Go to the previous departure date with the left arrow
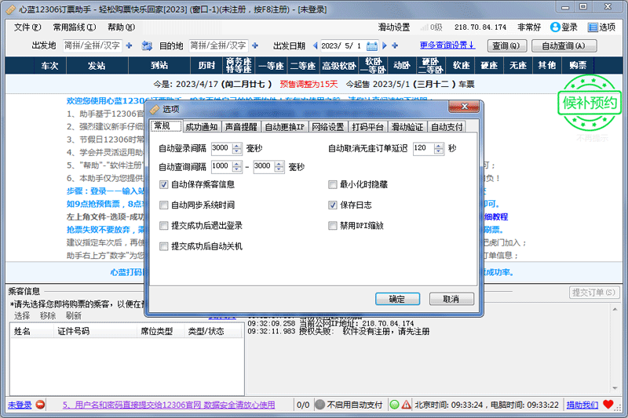 pos(316,45)
